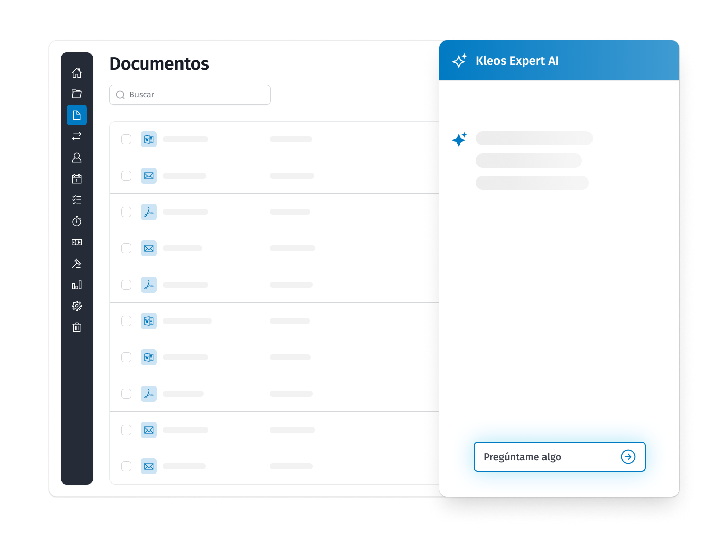Open the contacts person icon

(x=77, y=157)
